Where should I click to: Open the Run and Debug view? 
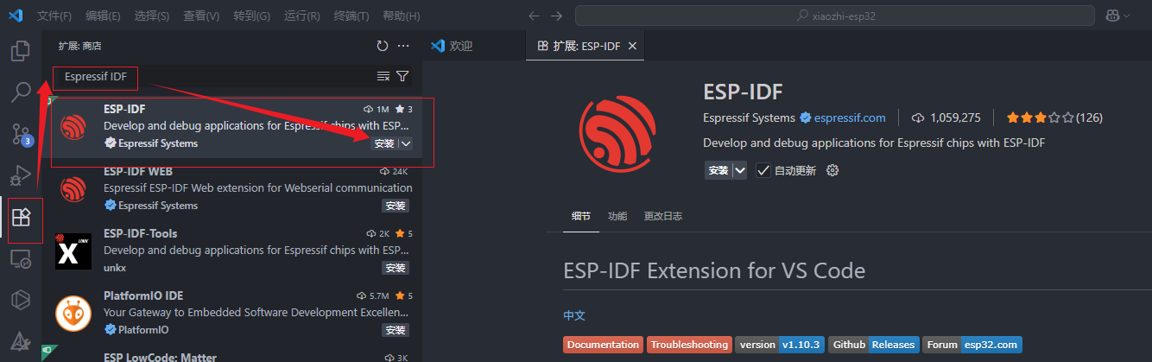(x=20, y=175)
